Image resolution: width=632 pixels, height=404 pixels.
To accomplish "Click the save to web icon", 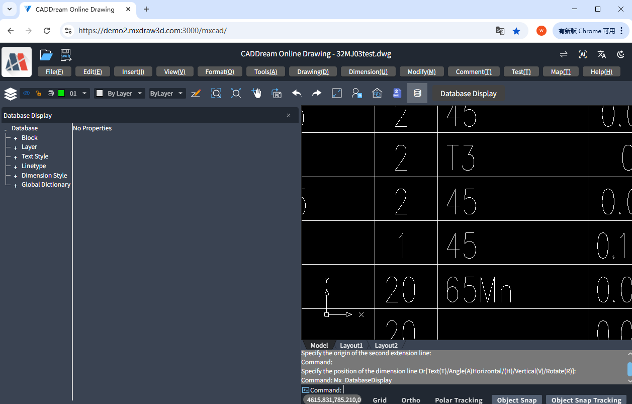I will pos(66,55).
